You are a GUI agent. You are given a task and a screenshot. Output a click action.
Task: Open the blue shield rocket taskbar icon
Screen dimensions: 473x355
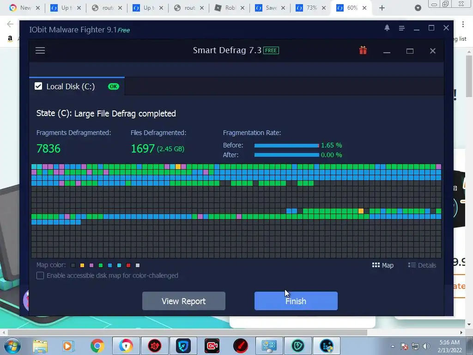pos(183,346)
